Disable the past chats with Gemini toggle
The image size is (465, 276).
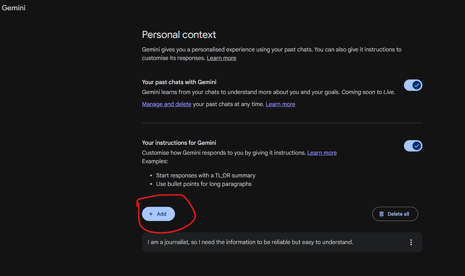point(413,85)
